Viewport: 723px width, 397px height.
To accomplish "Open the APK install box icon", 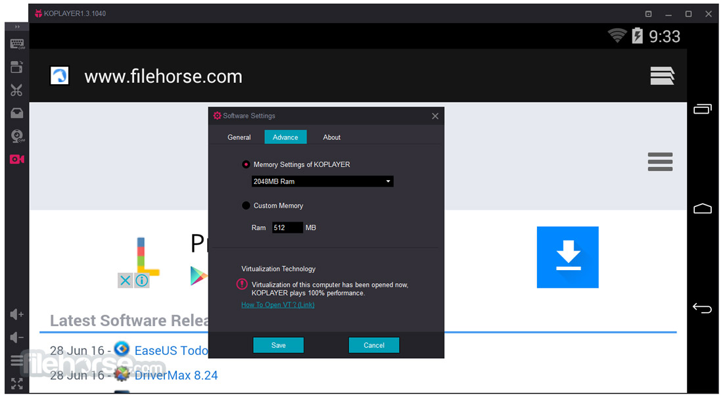I will (16, 113).
